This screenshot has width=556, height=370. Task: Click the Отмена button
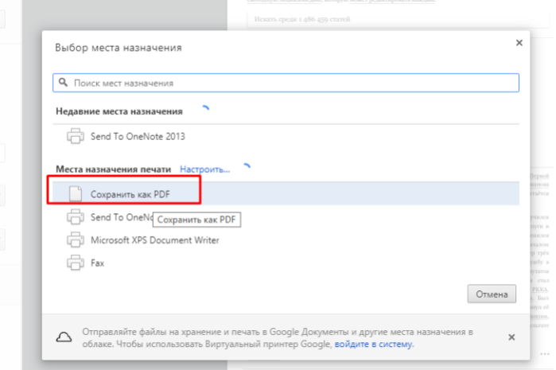point(492,294)
